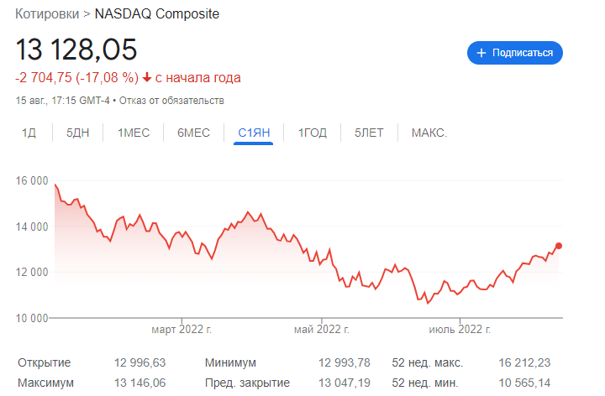Click the 13 128,05 index value
Image resolution: width=605 pixels, height=396 pixels.
76,49
